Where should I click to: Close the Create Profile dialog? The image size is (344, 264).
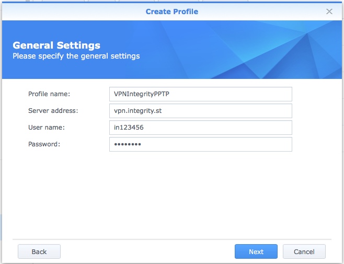tap(329, 11)
